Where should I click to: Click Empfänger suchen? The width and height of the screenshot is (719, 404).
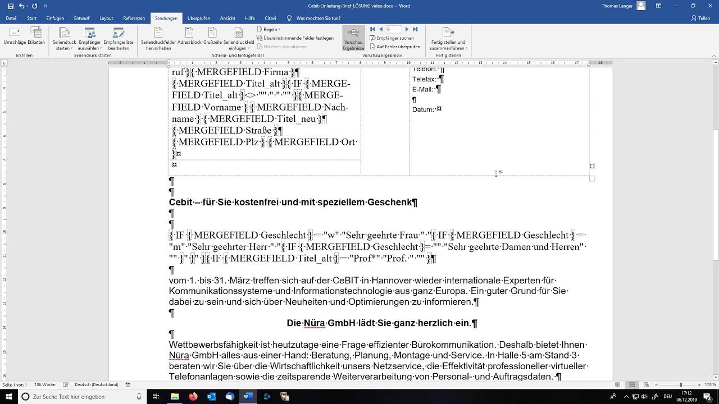(x=392, y=38)
